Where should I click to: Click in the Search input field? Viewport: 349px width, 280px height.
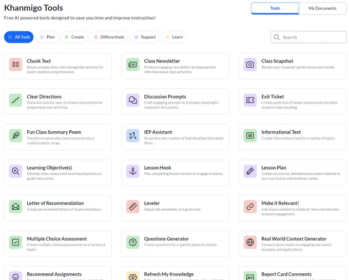[x=308, y=37]
